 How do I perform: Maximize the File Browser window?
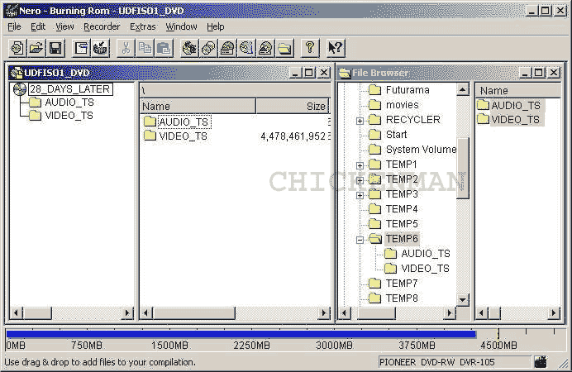(x=539, y=73)
